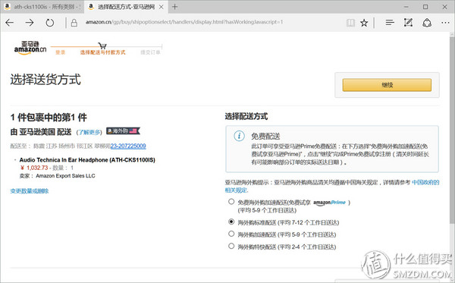Viewport: 455px width, 283px height.
Task: Click the 免费配送 notice title
Action: pos(265,136)
